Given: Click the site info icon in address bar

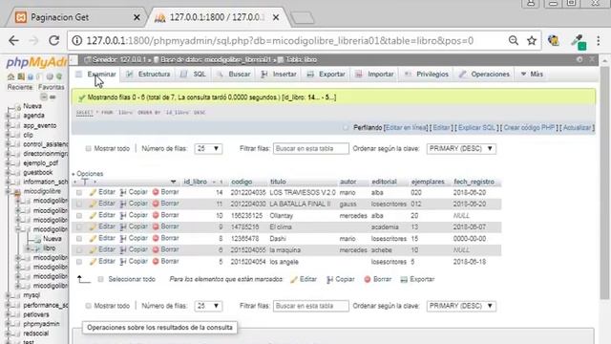Looking at the screenshot, I should click(x=77, y=40).
